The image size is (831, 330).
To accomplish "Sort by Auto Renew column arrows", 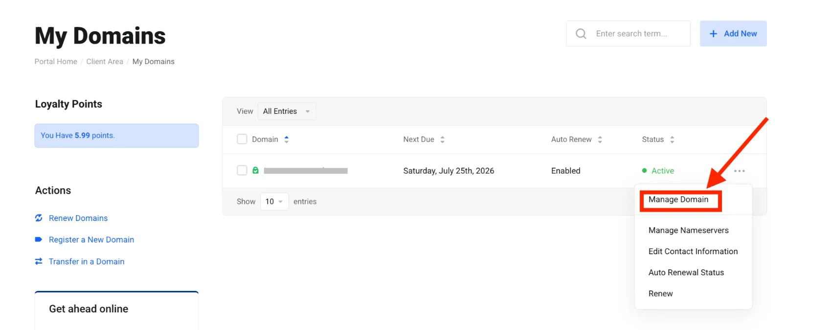I will click(600, 139).
